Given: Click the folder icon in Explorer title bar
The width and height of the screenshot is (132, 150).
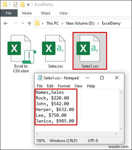Looking at the screenshot, I should [5, 4].
